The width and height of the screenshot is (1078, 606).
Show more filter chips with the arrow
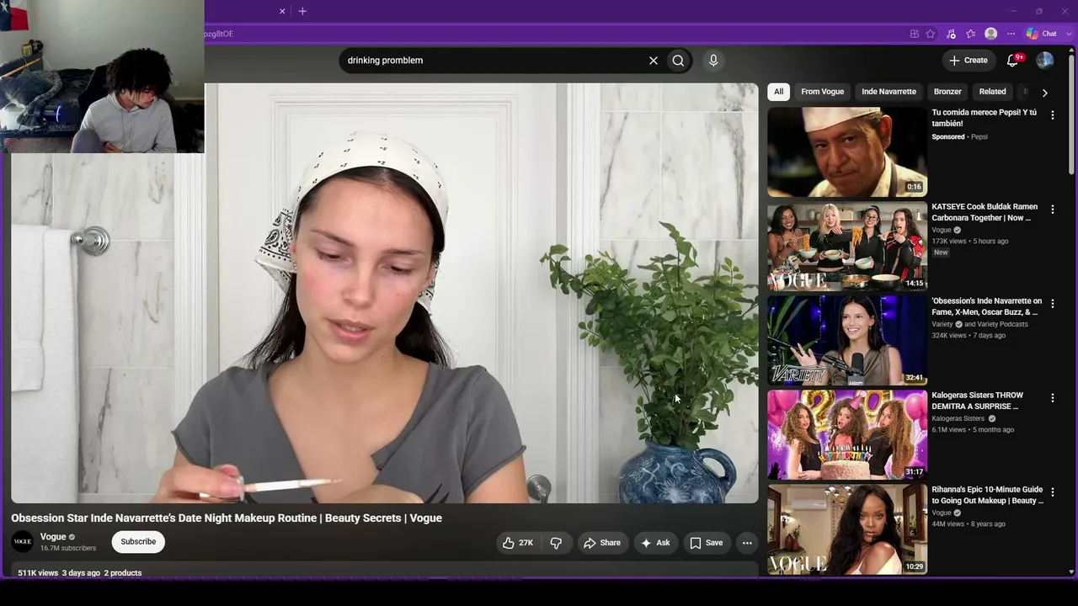tap(1044, 93)
